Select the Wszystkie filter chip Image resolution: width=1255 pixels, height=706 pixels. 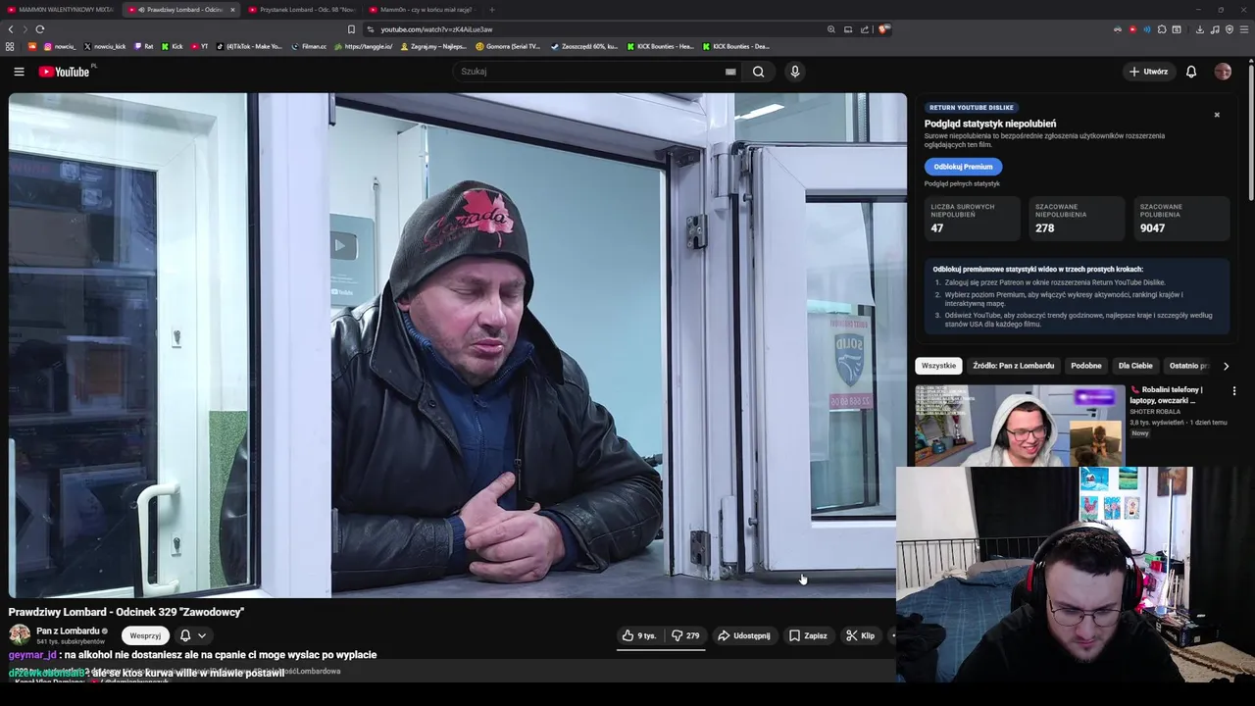(938, 366)
